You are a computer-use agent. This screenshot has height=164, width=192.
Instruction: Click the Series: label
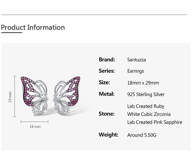107,71
